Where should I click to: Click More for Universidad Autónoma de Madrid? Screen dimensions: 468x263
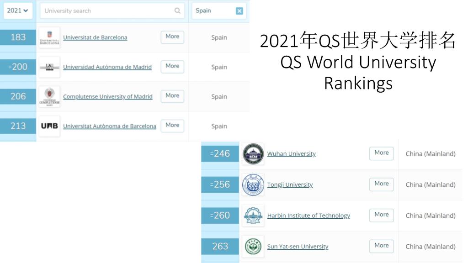click(x=172, y=66)
